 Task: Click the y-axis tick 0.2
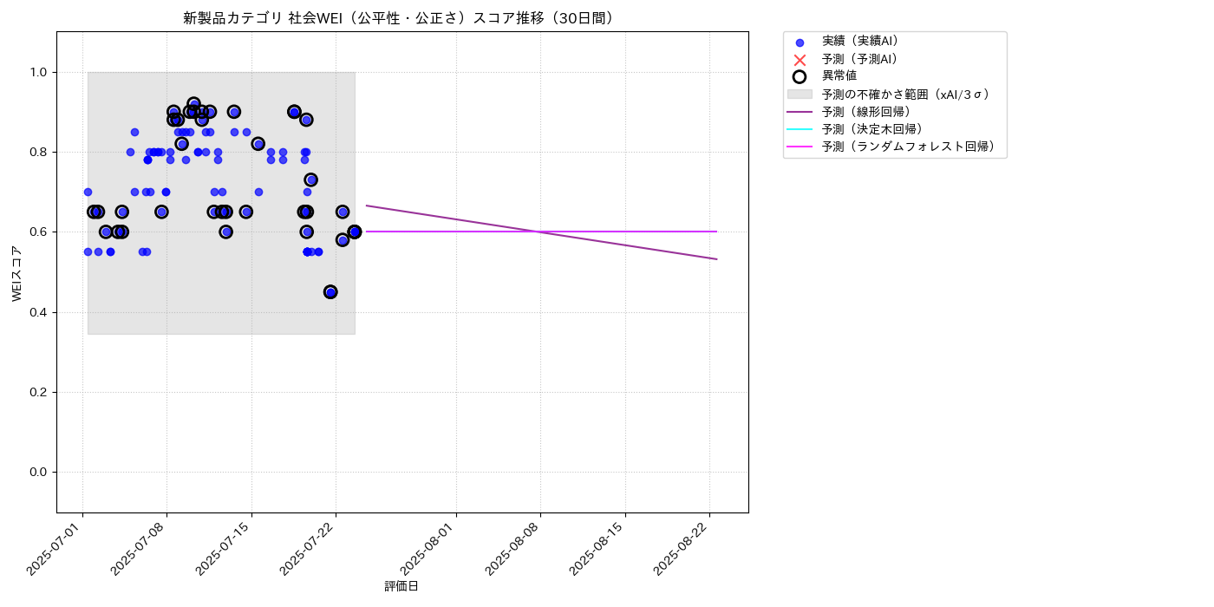pyautogui.click(x=40, y=392)
